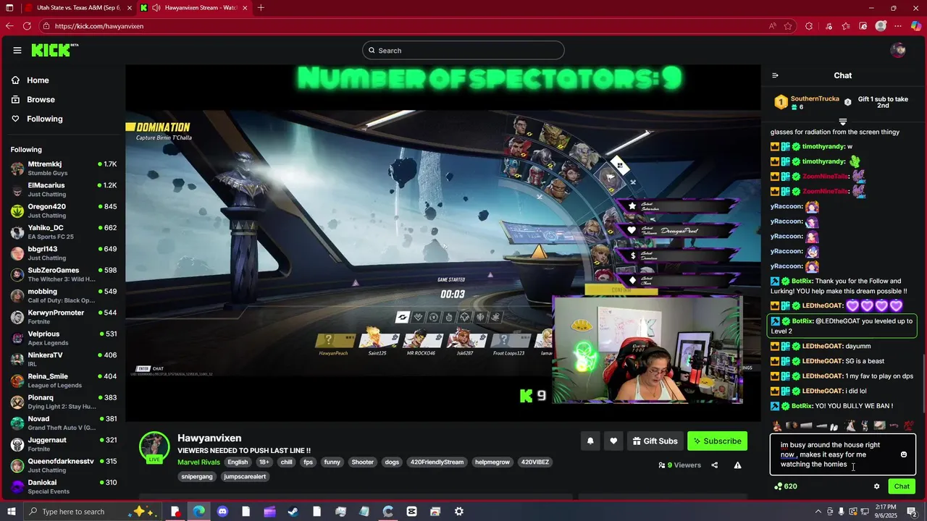The image size is (927, 521).
Task: Open chat settings with the gear icon
Action: click(x=876, y=486)
